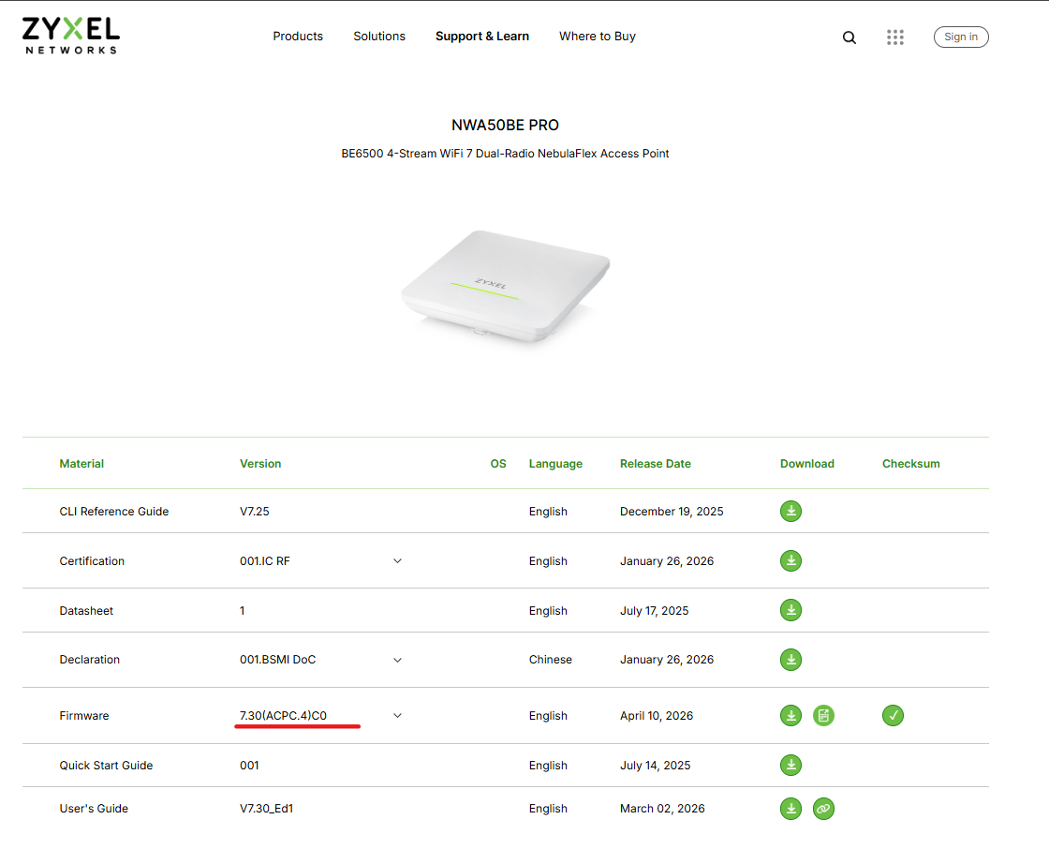Click the V7.25 version value
1049x864 pixels.
(254, 512)
